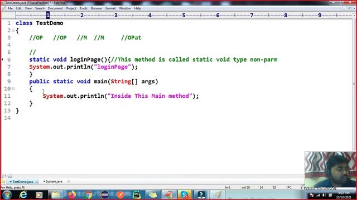Open PyCharm from the taskbar
Screen dimensions: 357x200
[x=137, y=195]
